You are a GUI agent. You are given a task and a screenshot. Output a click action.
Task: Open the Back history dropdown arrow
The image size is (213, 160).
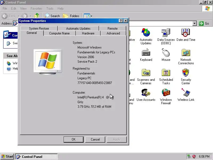coord(18,16)
